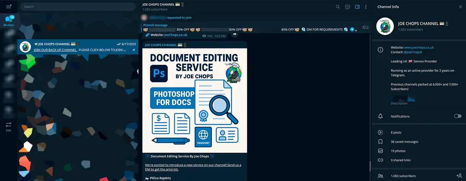Viewport: 466px width, 181px height.
Task: Select the All chats folder
Action: point(9,21)
